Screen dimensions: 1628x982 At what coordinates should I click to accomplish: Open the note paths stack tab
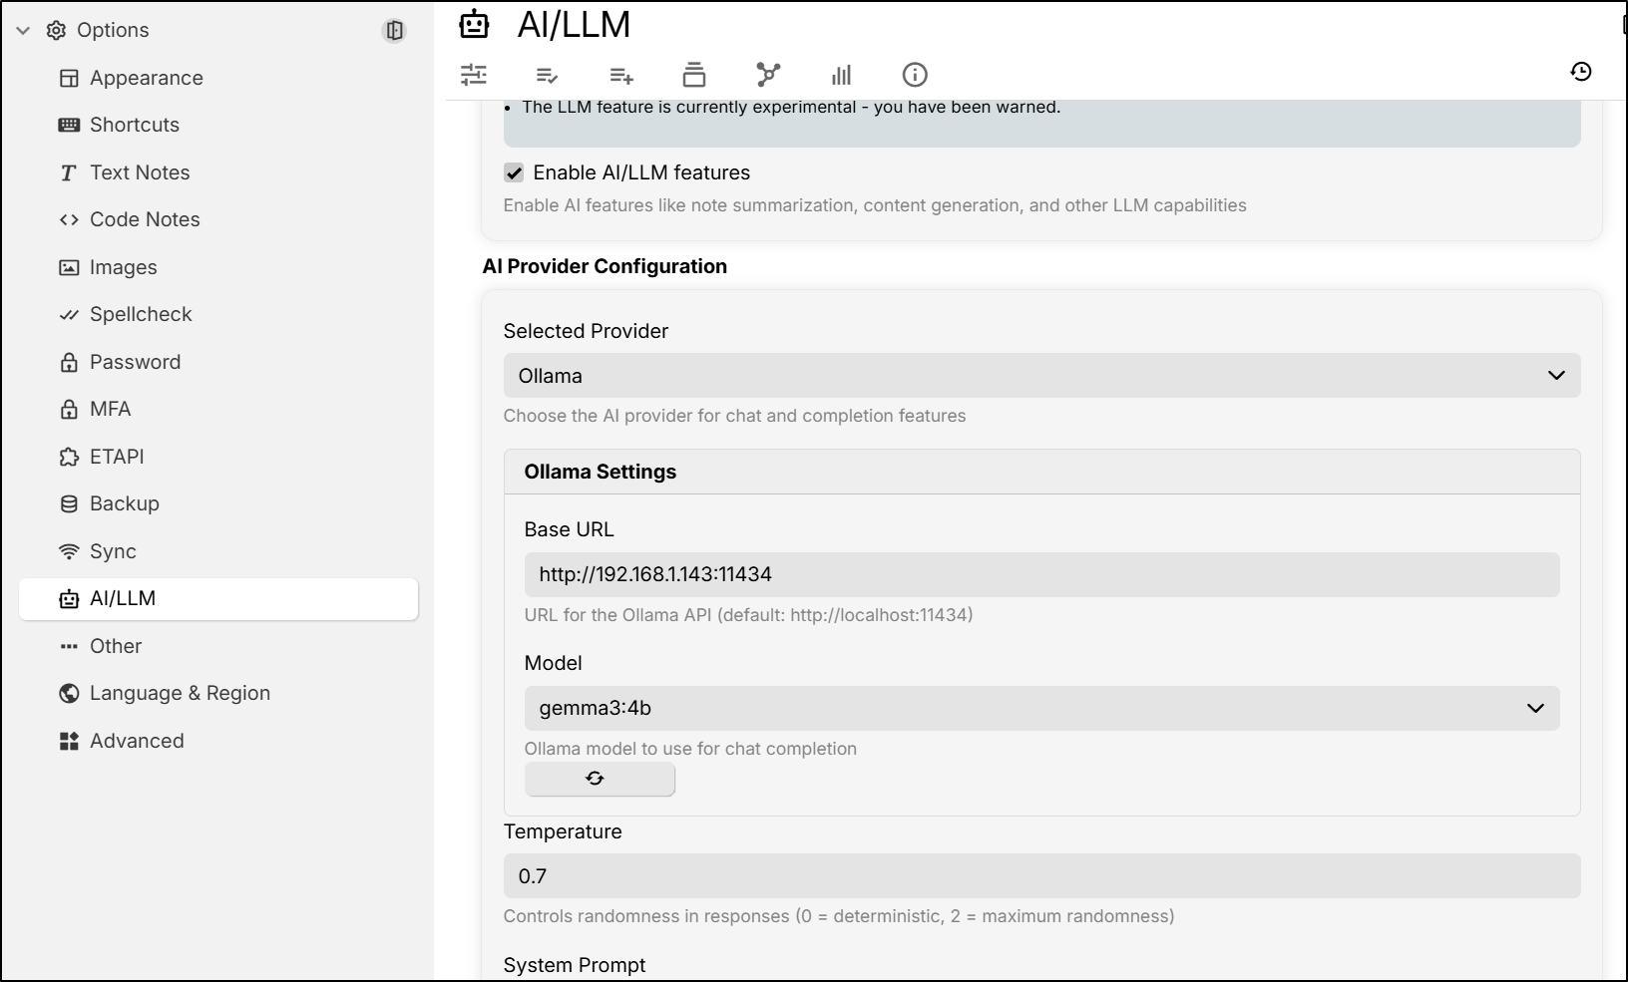pos(694,75)
